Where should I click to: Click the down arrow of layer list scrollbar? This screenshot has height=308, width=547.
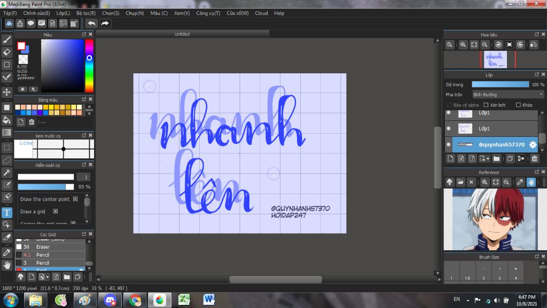pos(542,150)
